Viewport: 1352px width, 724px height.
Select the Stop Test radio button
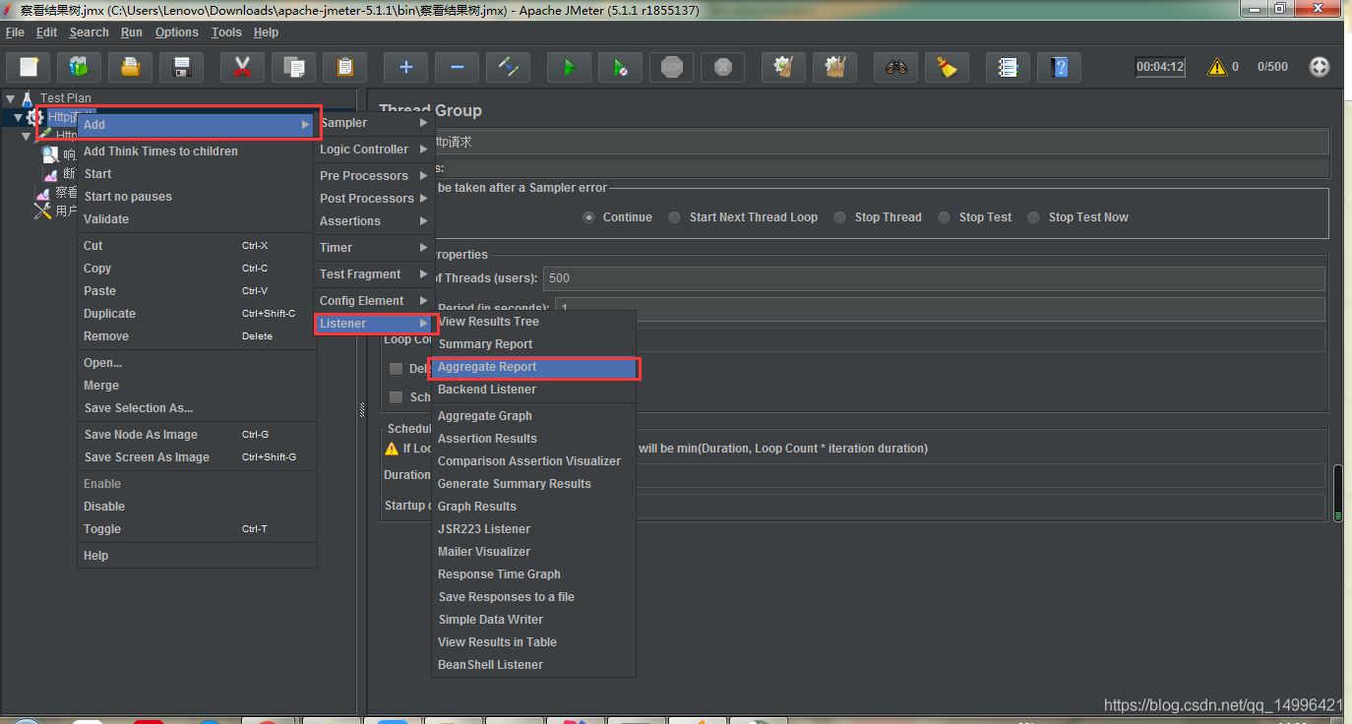click(x=944, y=217)
